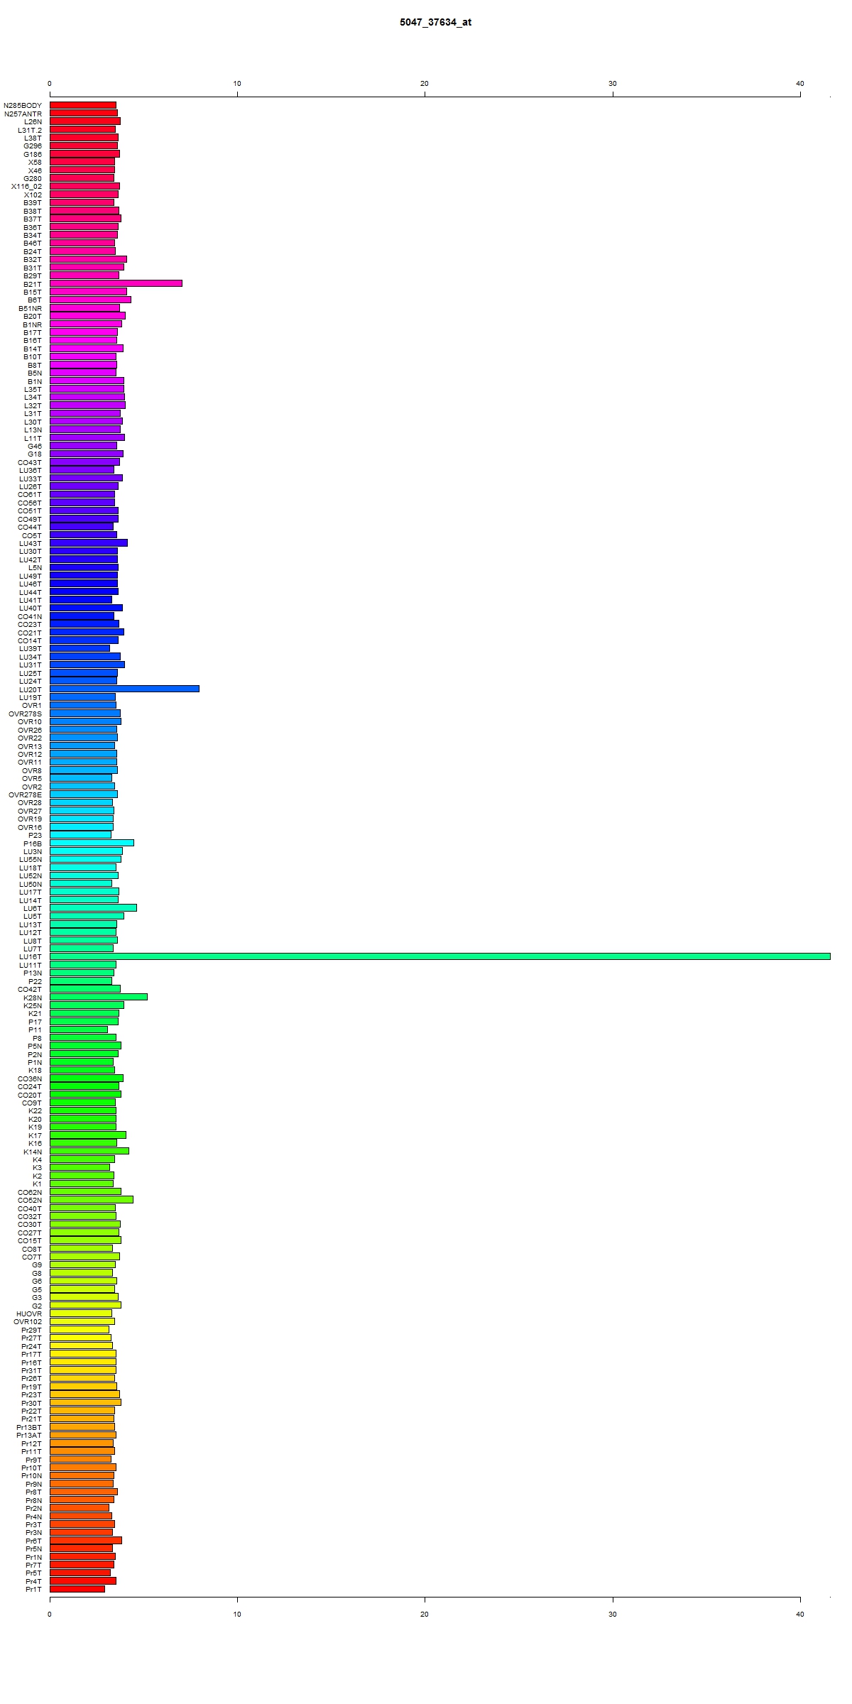Click the OVR278E sample label
The width and height of the screenshot is (852, 1704).
tap(25, 794)
